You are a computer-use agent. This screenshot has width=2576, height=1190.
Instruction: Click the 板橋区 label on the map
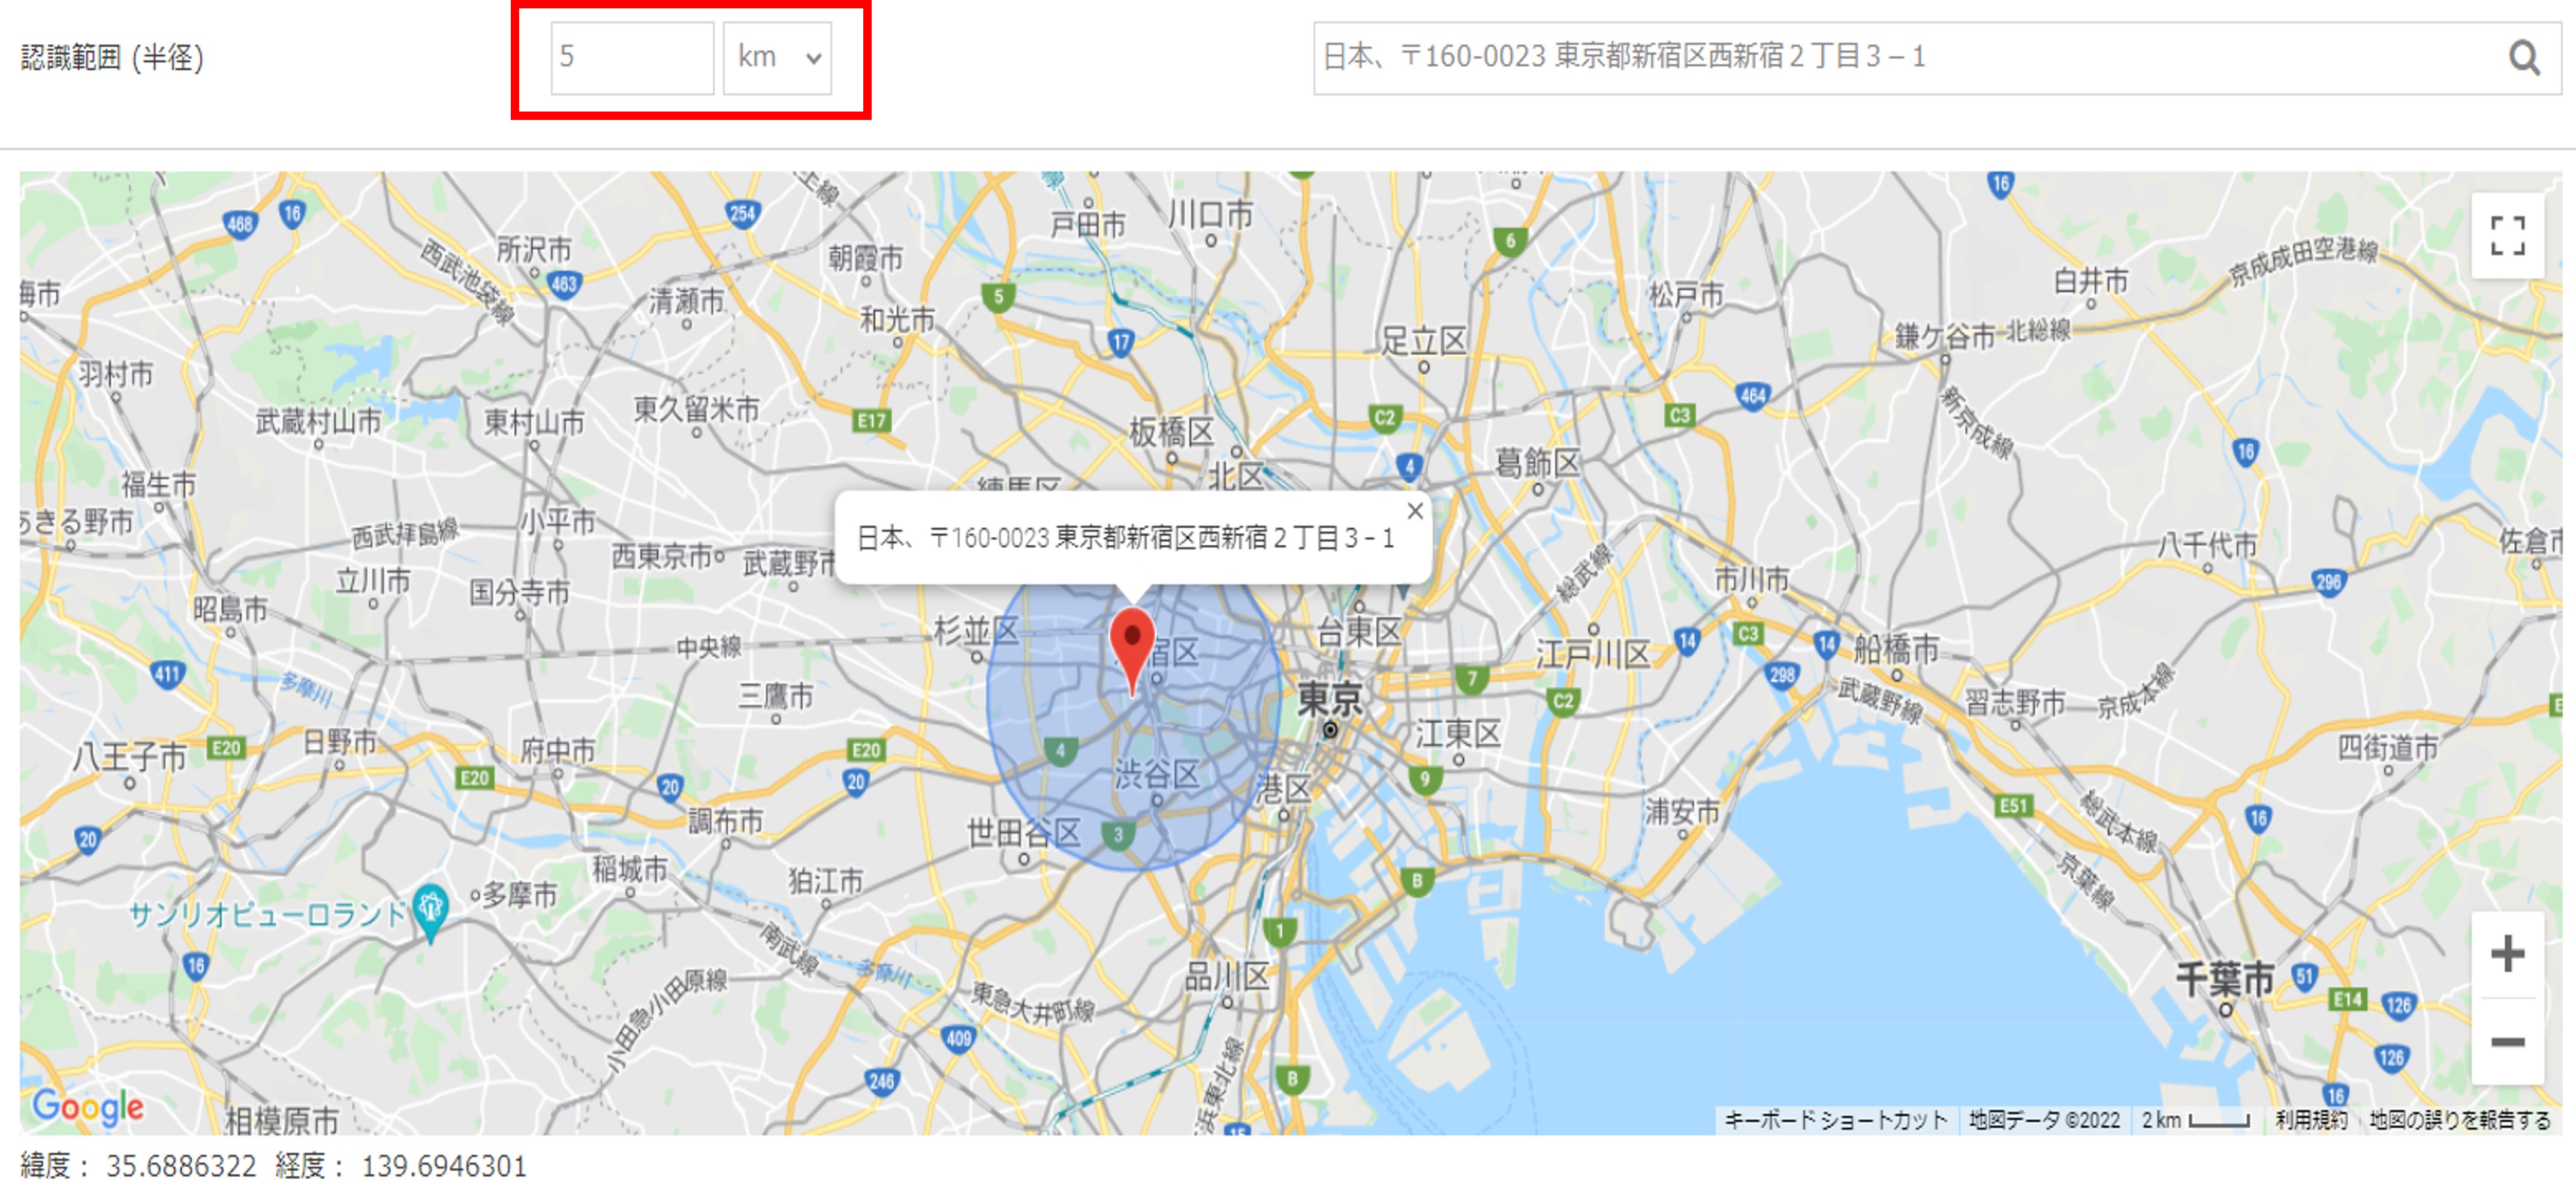[1172, 434]
